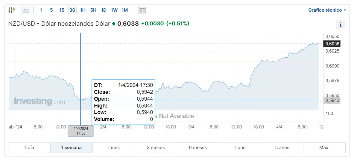Show the 1 día range

(29, 148)
